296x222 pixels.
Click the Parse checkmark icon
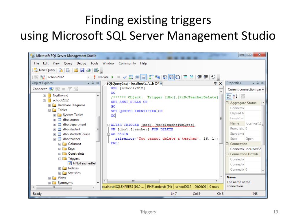point(125,77)
